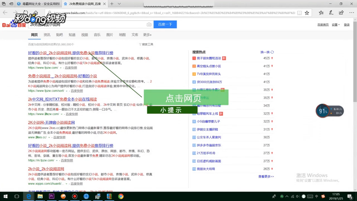Select the 文库 search tab
The image size is (357, 201).
click(x=135, y=35)
